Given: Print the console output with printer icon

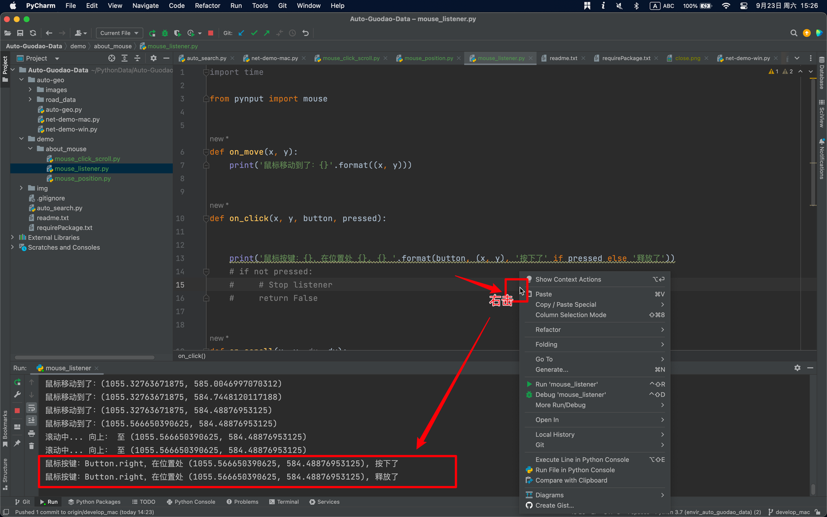Looking at the screenshot, I should (x=32, y=433).
